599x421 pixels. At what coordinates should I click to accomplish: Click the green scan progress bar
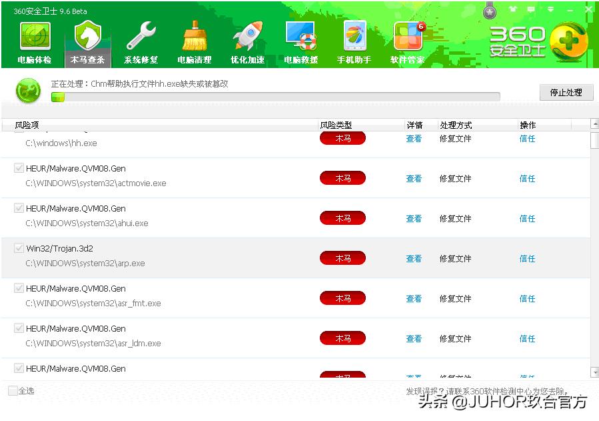[x=57, y=98]
